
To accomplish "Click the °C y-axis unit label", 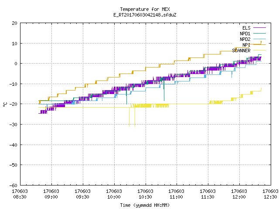I will pyautogui.click(x=5, y=104).
